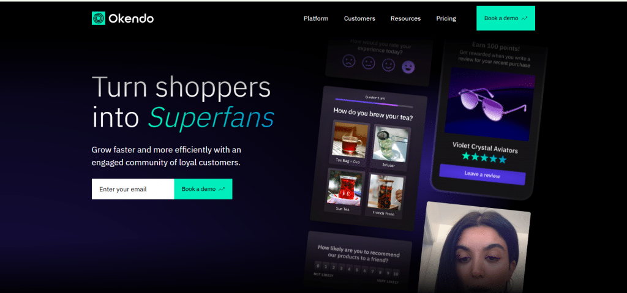Click the Leave a review button

coord(482,174)
